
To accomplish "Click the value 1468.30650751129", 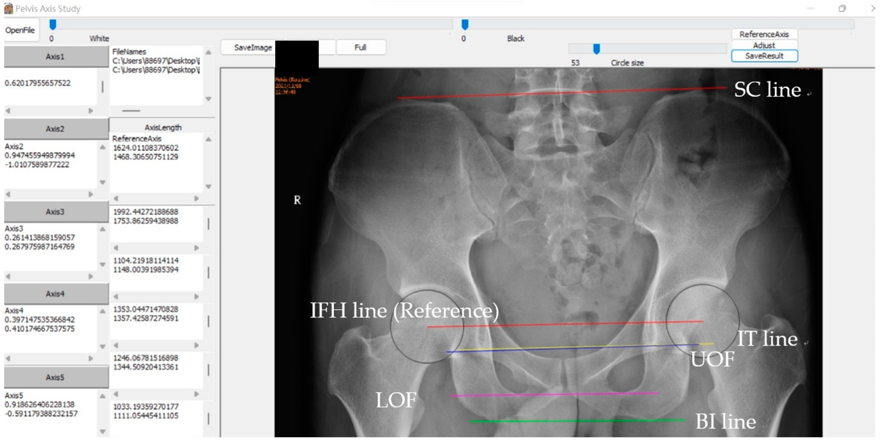I will click(x=146, y=157).
